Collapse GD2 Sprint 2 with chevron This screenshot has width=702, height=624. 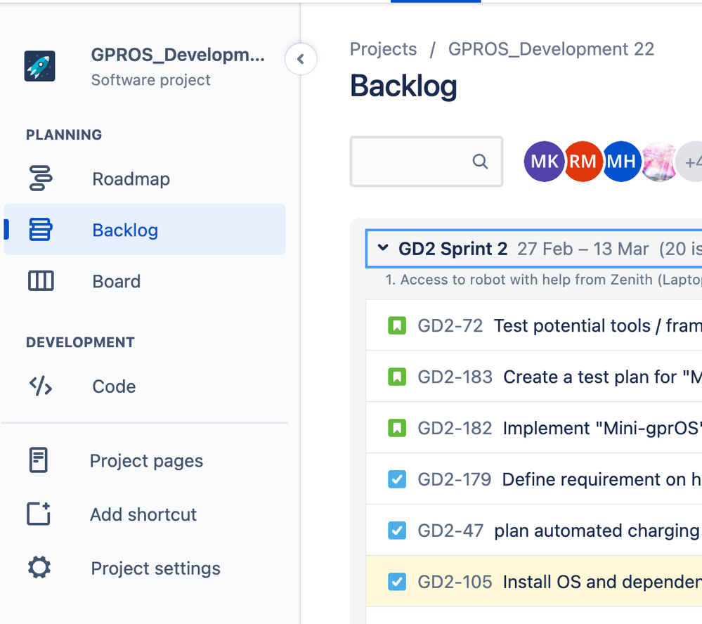pos(383,247)
